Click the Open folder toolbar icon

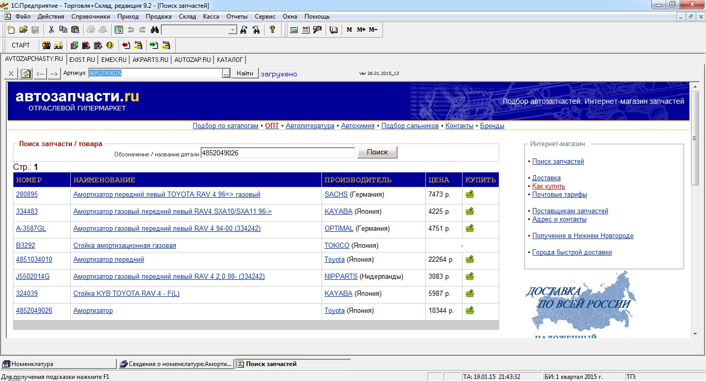coord(23,29)
